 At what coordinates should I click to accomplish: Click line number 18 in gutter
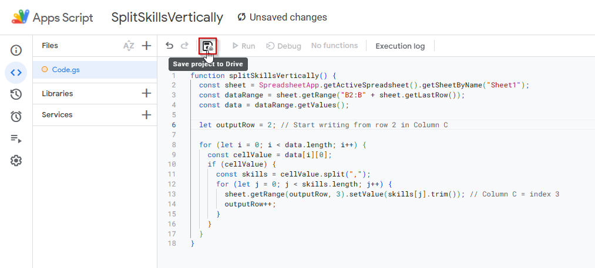[x=172, y=243]
